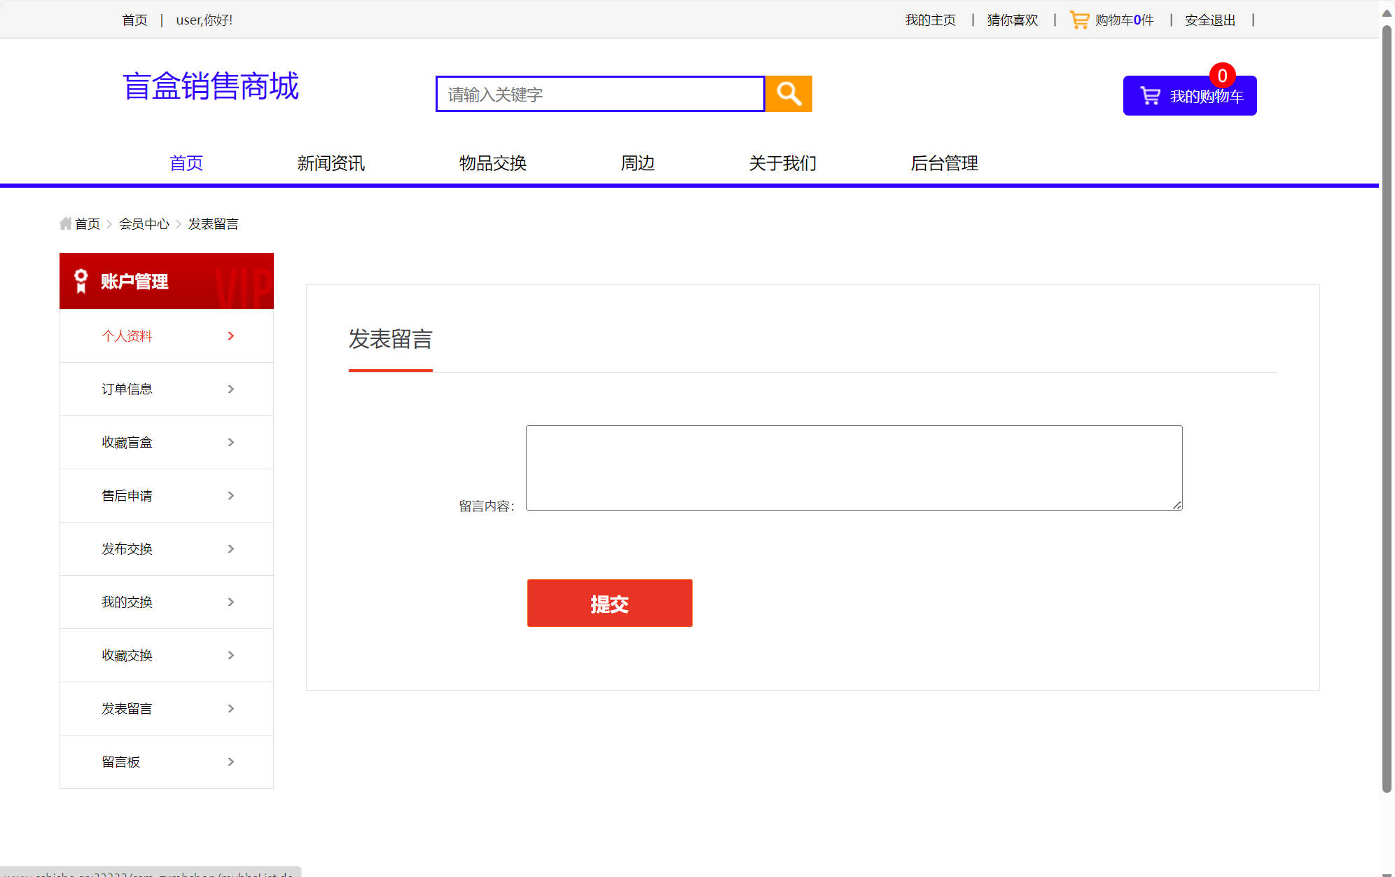Viewport: 1395px width, 877px height.
Task: Click the home icon in the breadcrumb
Action: point(65,223)
